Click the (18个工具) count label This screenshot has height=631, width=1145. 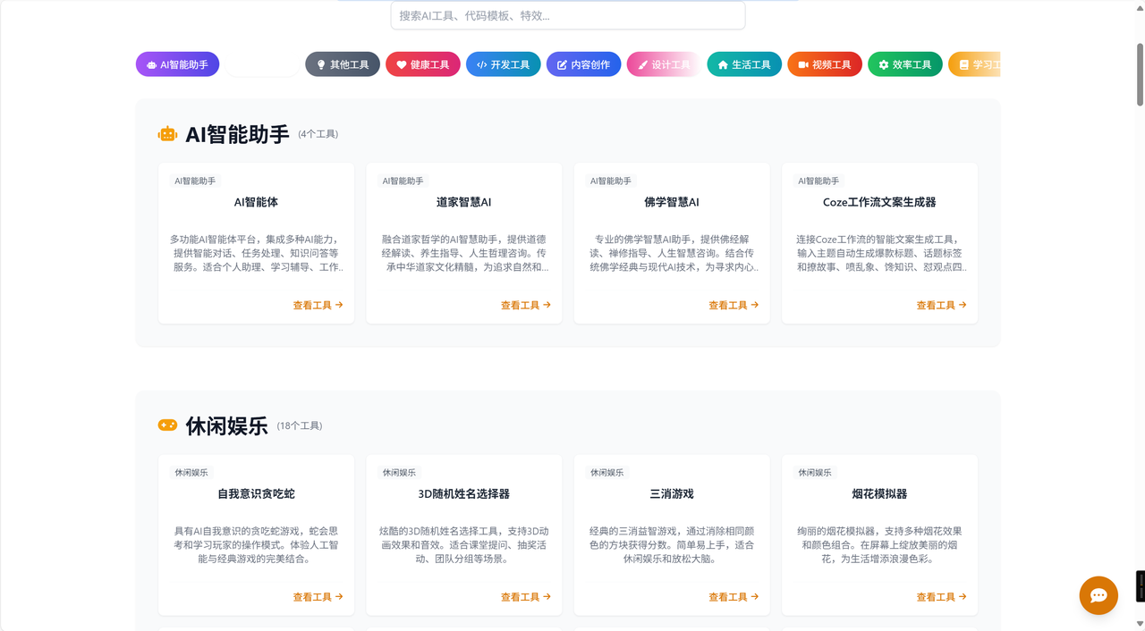click(x=300, y=426)
